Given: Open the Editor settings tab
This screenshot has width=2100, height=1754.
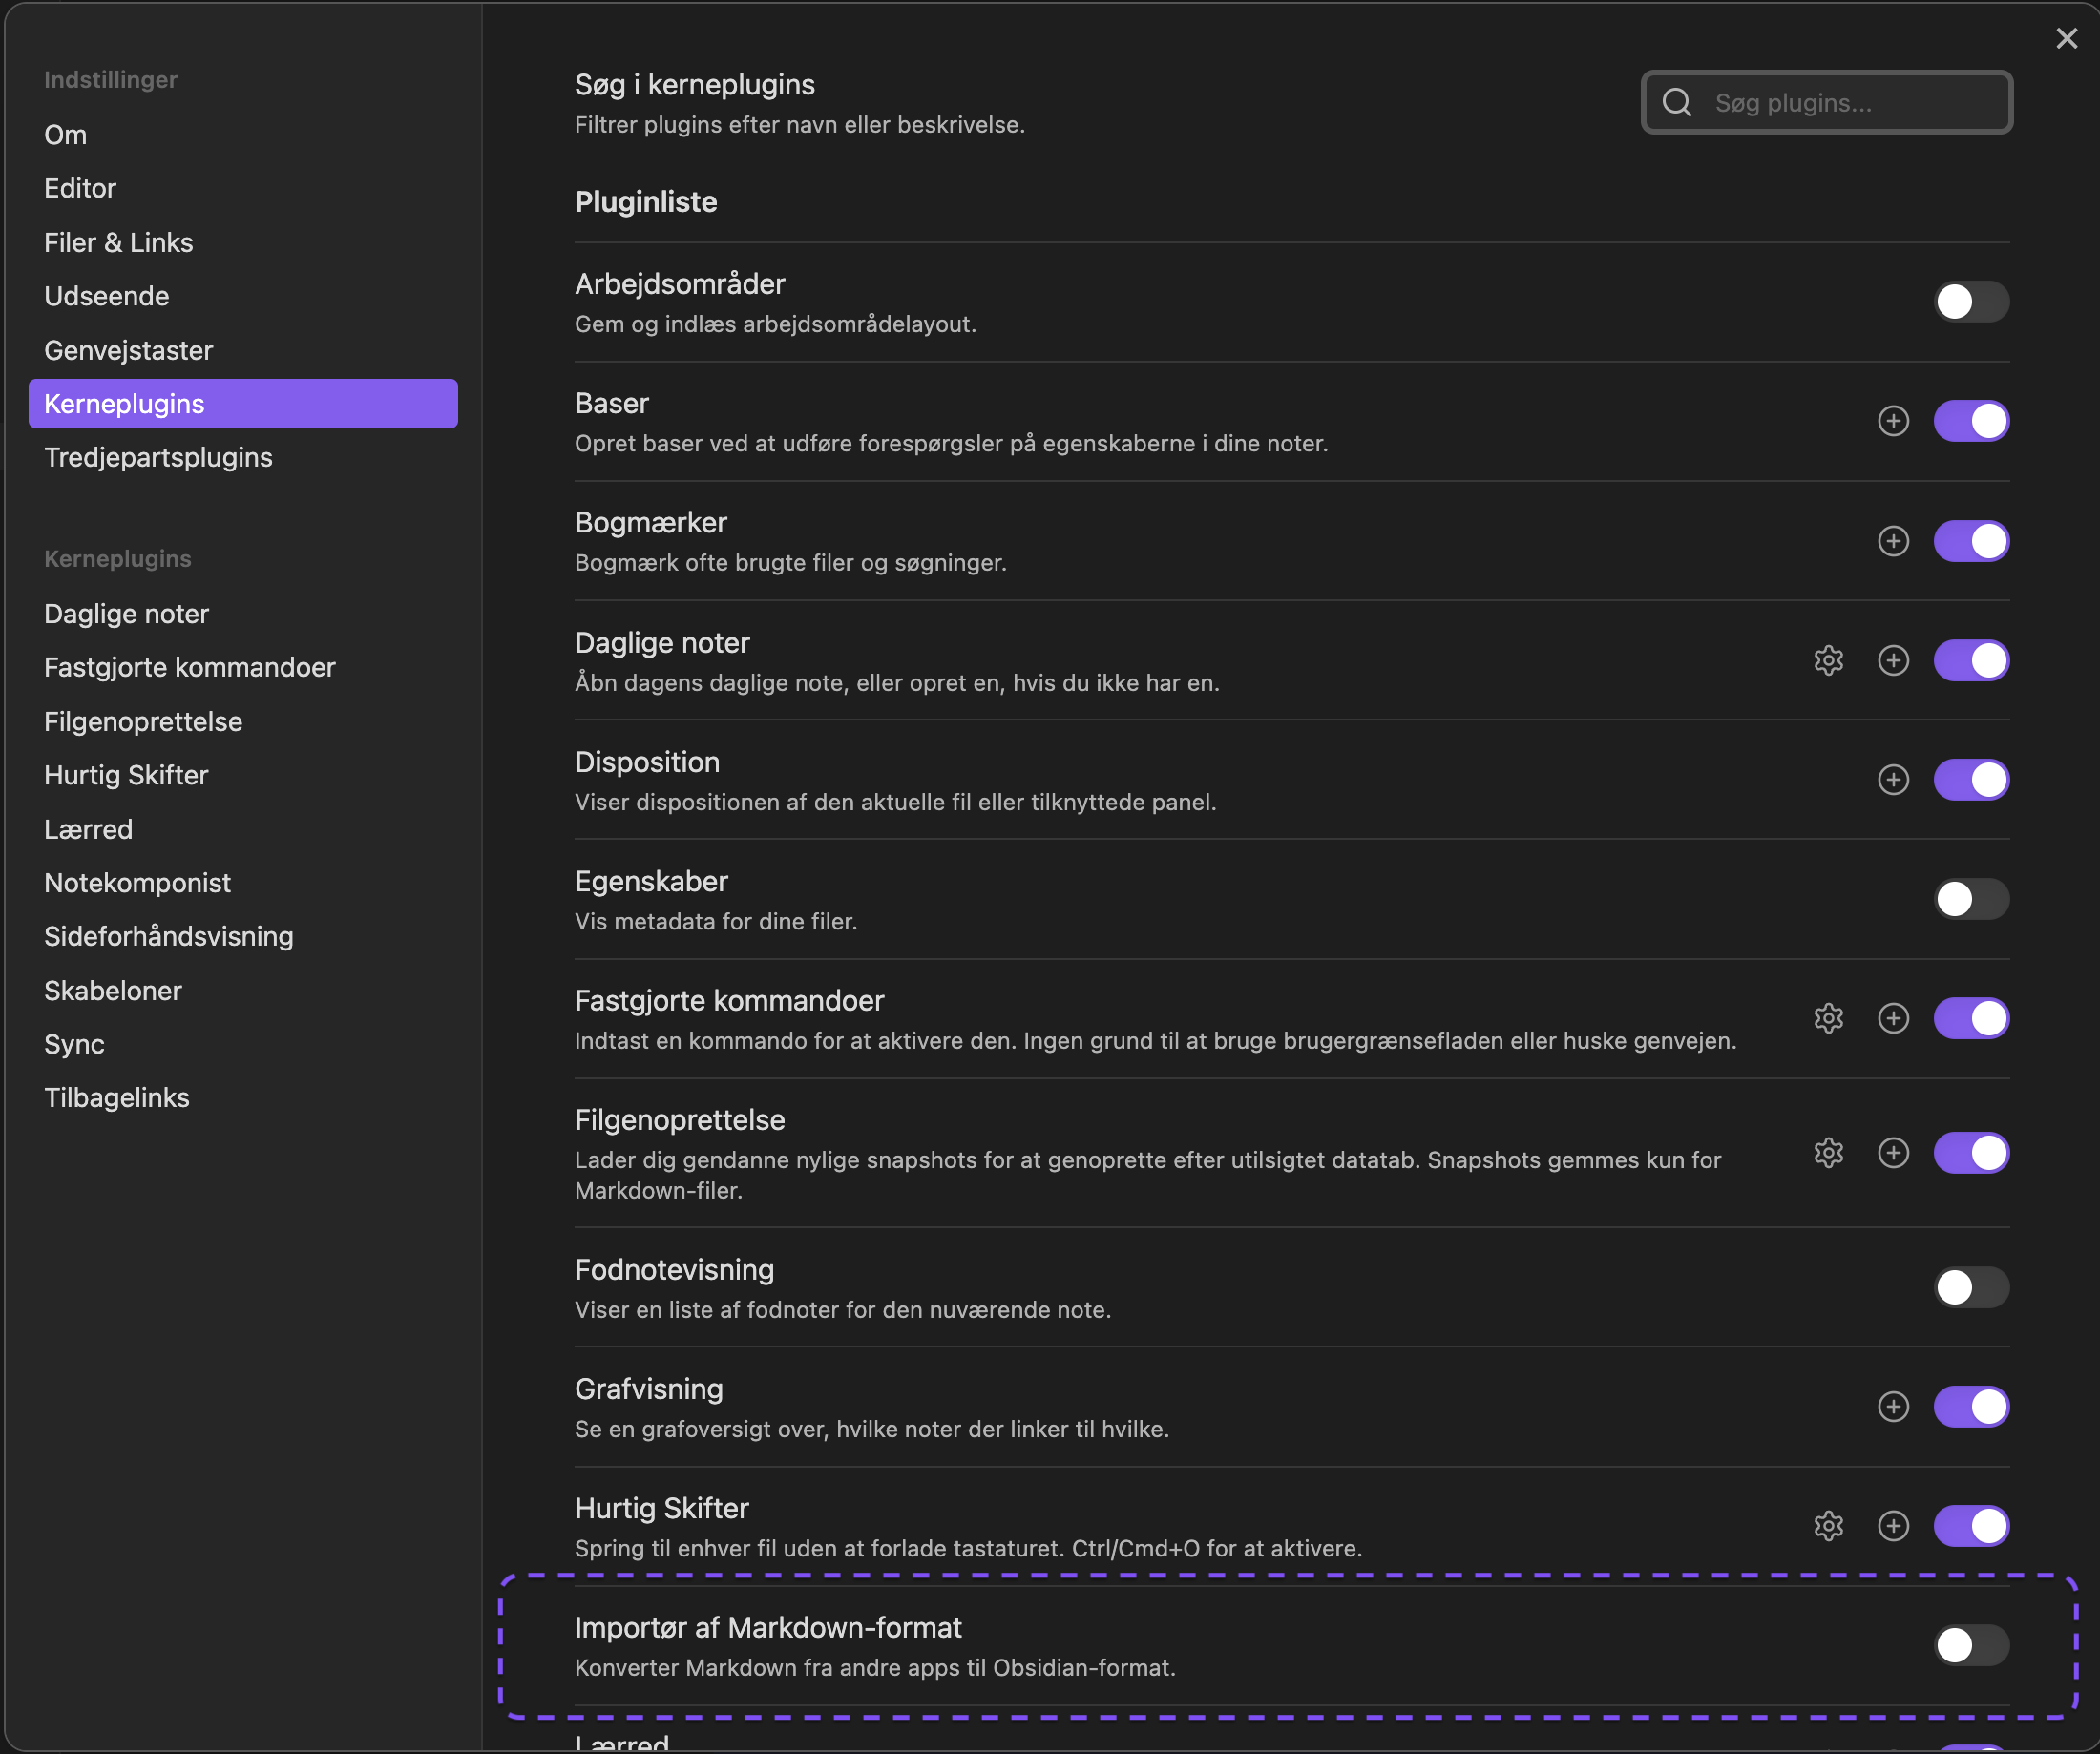Looking at the screenshot, I should coord(80,188).
